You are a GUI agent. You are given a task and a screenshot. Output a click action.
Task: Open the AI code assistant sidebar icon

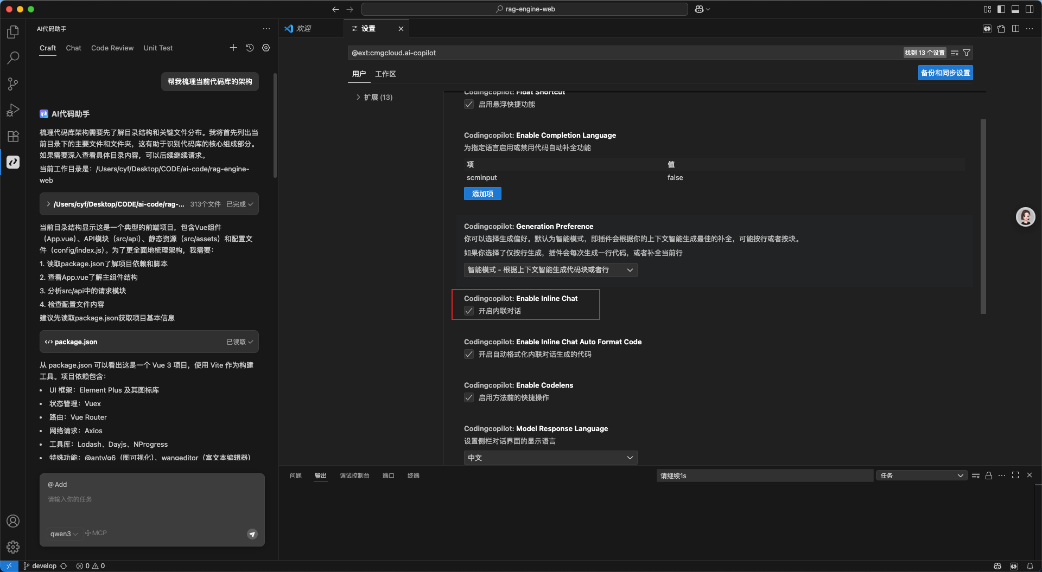point(13,162)
